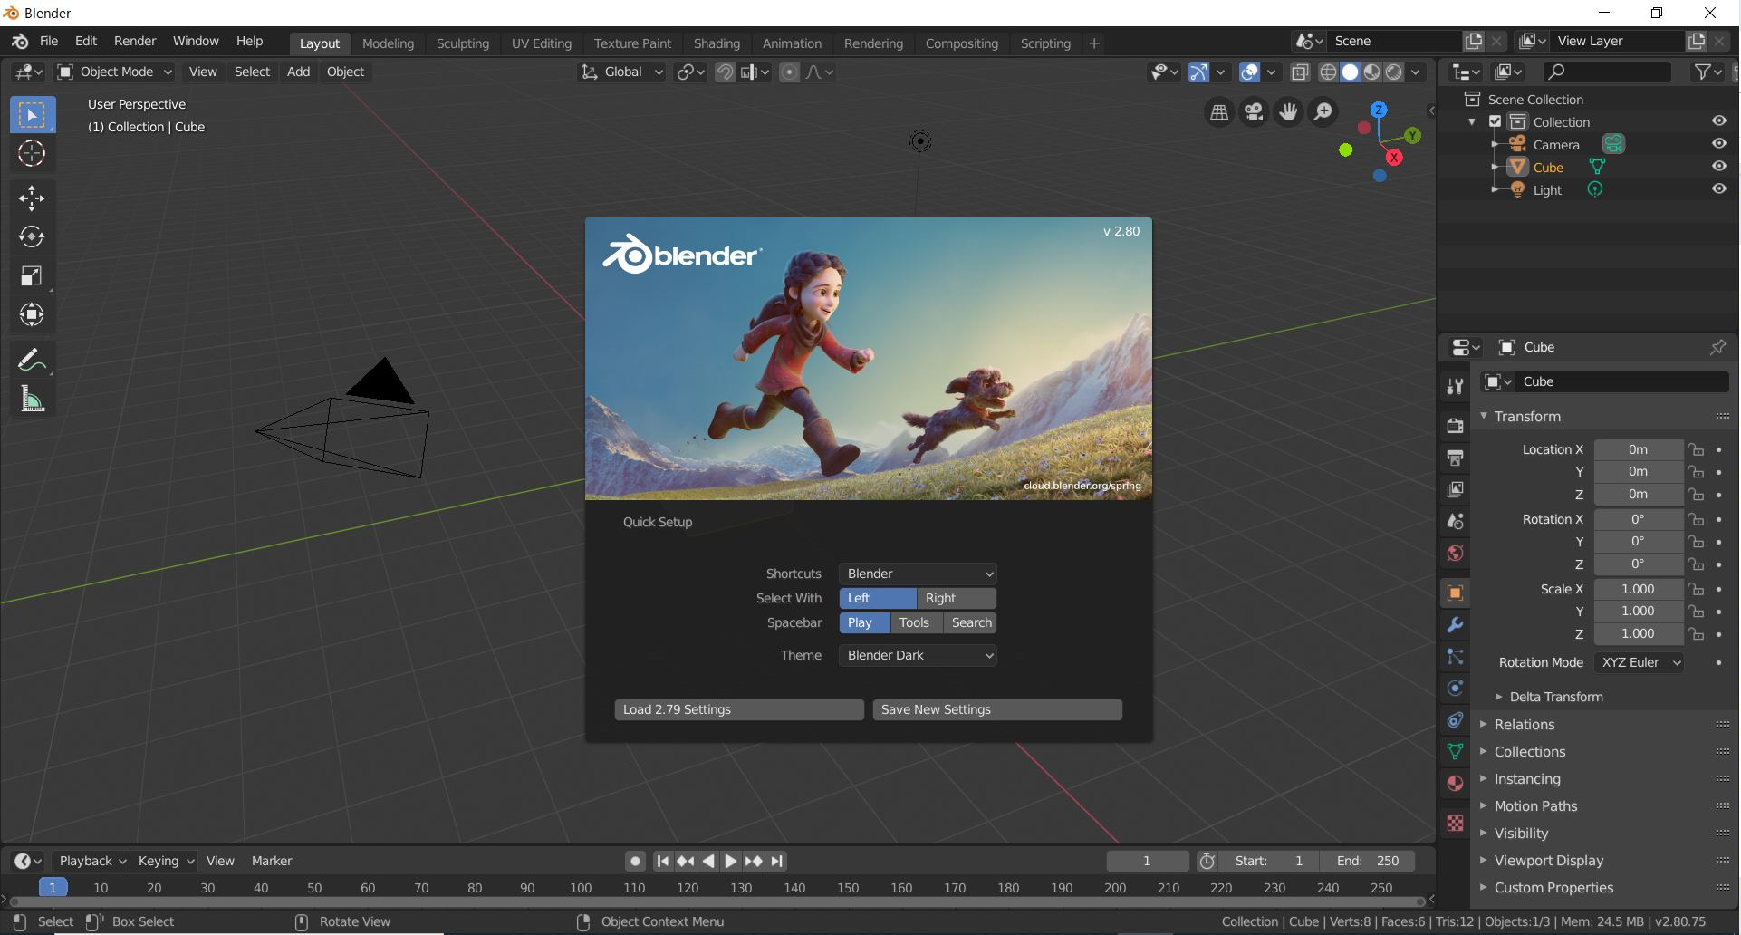Open the Object Constraints properties tab

(1455, 720)
